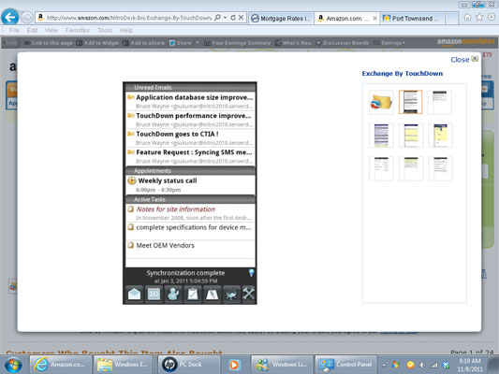This screenshot has height=374, width=499.
Task: Open the Settings dropdown
Action: click(389, 43)
